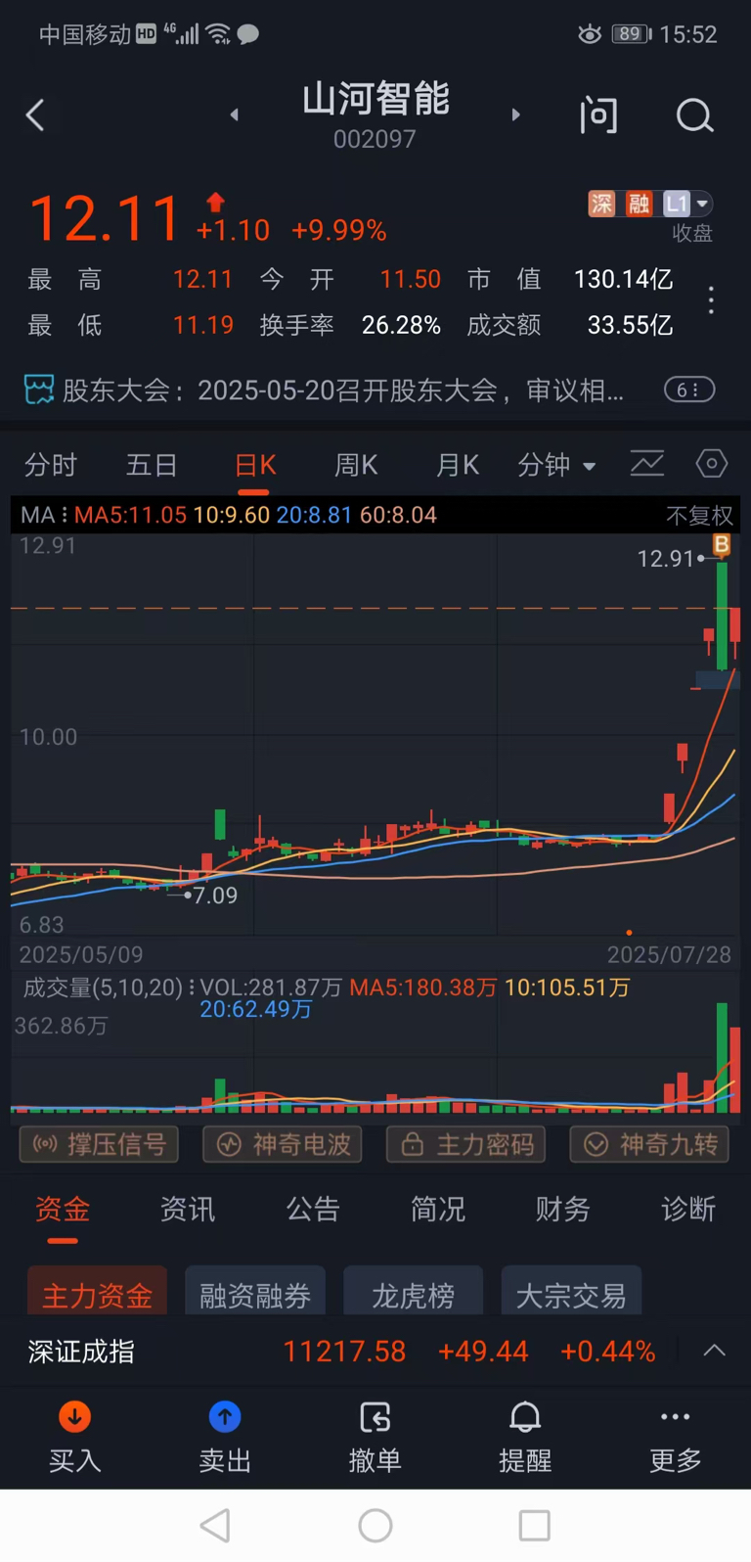Switch to 五日 chart tab
The height and width of the screenshot is (1562, 751).
[x=152, y=465]
